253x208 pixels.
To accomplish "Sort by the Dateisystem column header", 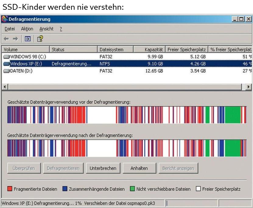I will point(116,49).
